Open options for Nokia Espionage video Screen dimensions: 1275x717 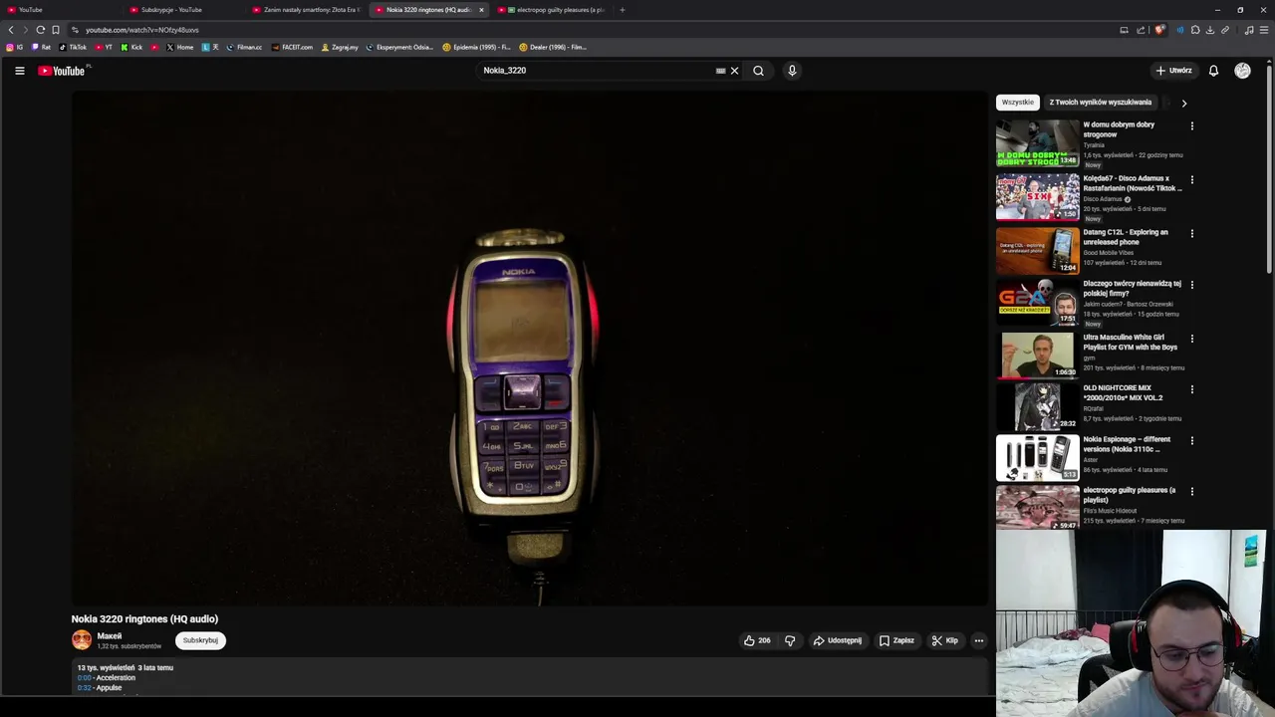click(x=1191, y=441)
